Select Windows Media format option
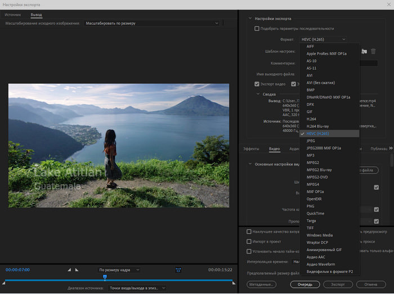Viewport: 394px width, 294px height. coord(329,235)
